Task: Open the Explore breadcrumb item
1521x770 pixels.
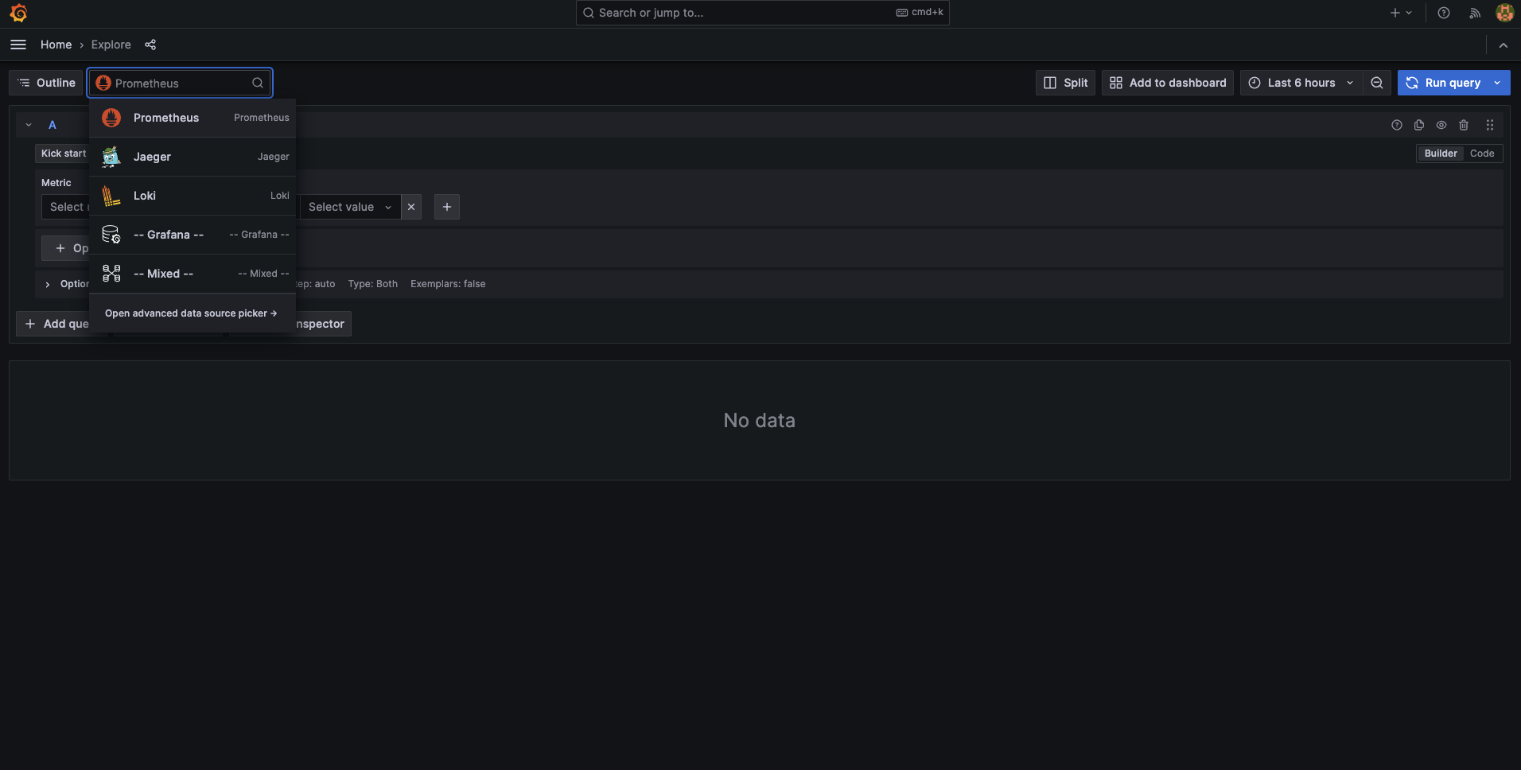Action: 111,45
